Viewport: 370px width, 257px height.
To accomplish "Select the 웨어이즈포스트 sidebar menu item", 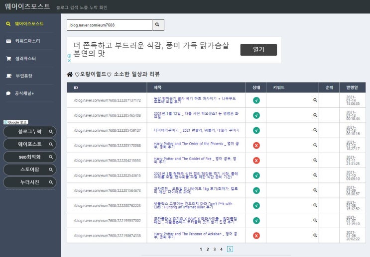I will click(x=29, y=24).
